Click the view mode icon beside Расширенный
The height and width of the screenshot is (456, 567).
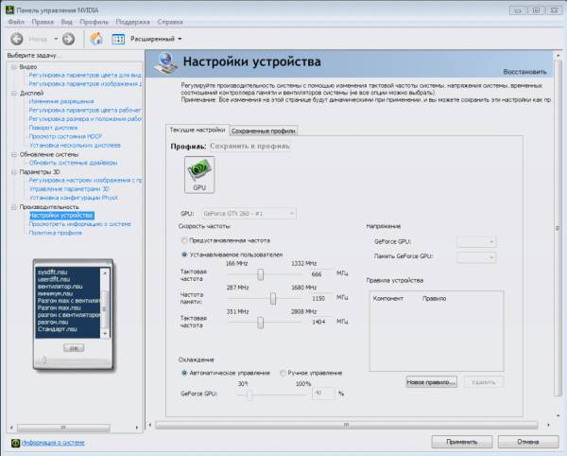[x=118, y=39]
